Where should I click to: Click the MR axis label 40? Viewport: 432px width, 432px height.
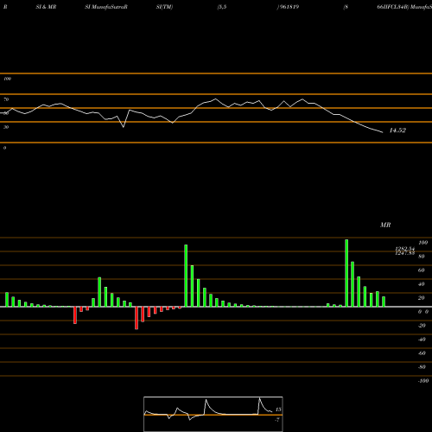[x=422, y=284]
